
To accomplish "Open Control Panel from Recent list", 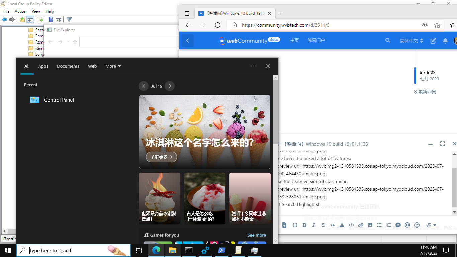I will tap(52, 100).
